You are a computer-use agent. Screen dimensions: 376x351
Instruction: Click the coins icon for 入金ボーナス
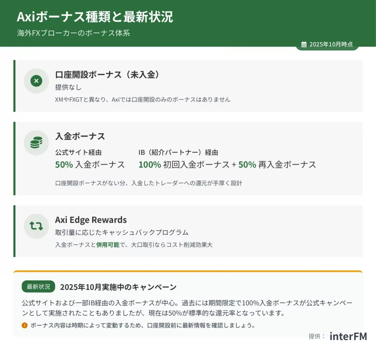coord(36,143)
